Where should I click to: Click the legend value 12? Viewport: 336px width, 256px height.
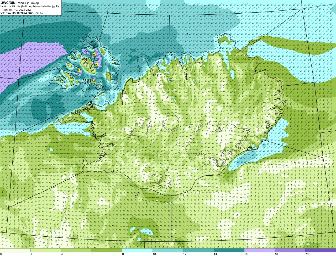(185, 254)
